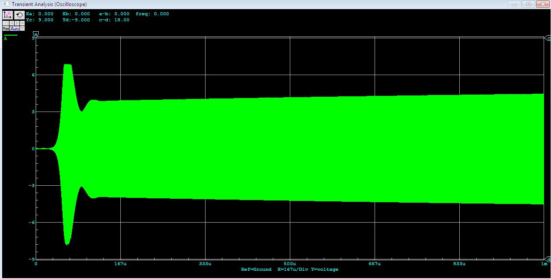The width and height of the screenshot is (551, 279).
Task: Click the right arrow step button
Action: (17, 23)
